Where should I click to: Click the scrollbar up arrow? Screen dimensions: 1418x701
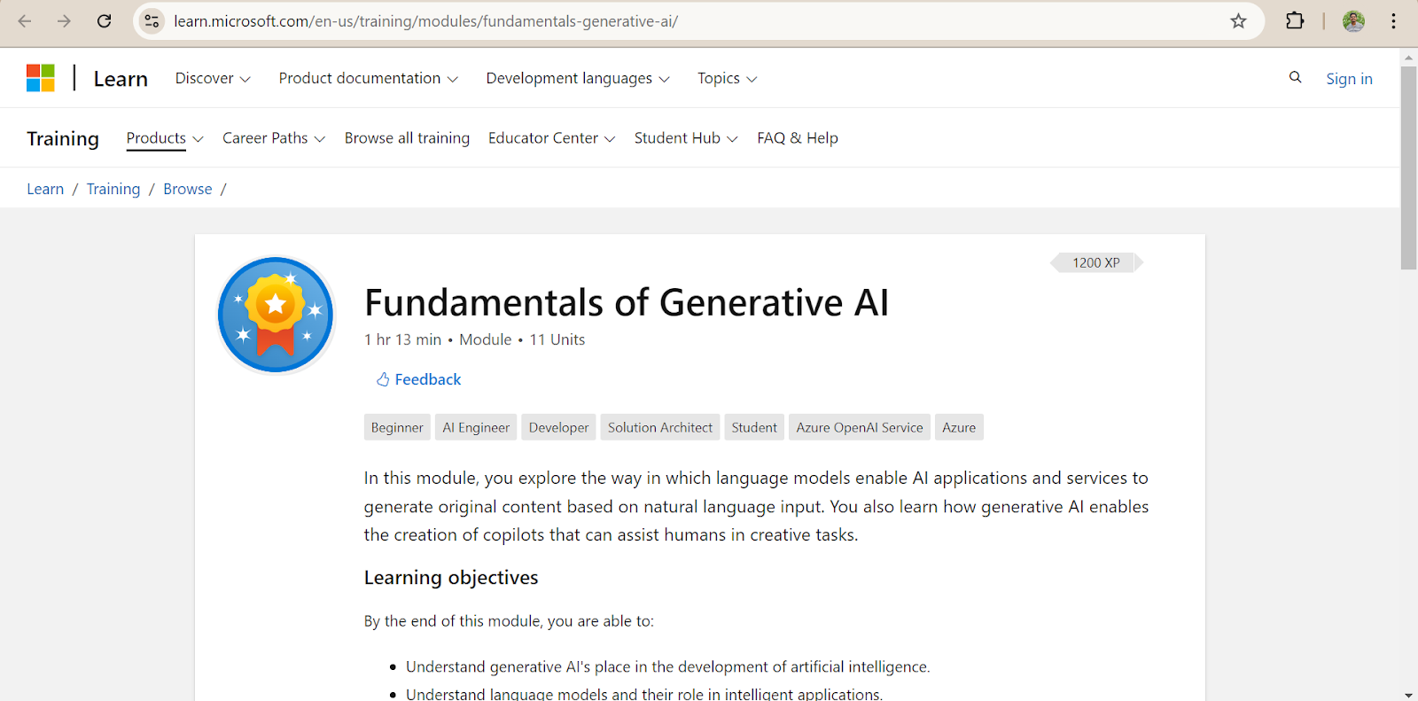(1408, 57)
